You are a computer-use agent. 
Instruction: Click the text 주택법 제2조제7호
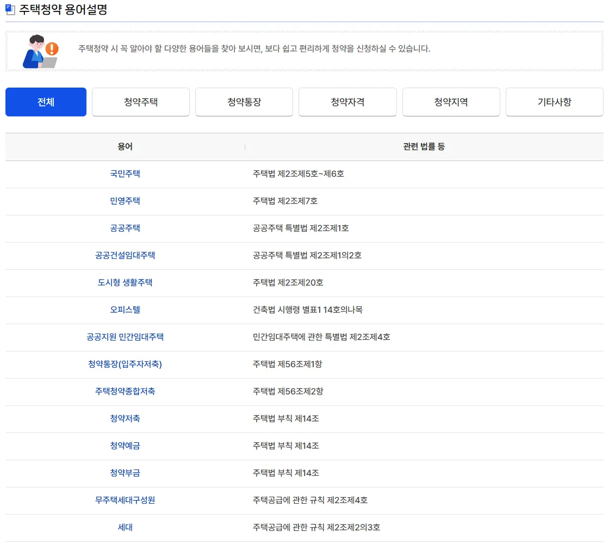285,201
